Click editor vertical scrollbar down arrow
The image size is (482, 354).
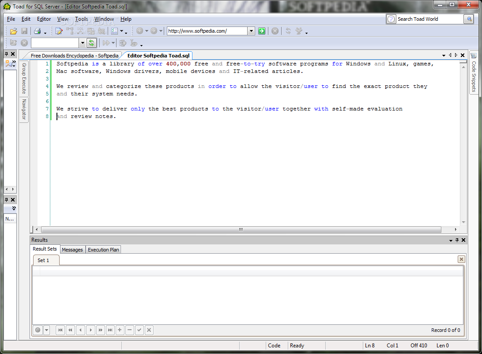coord(463,222)
